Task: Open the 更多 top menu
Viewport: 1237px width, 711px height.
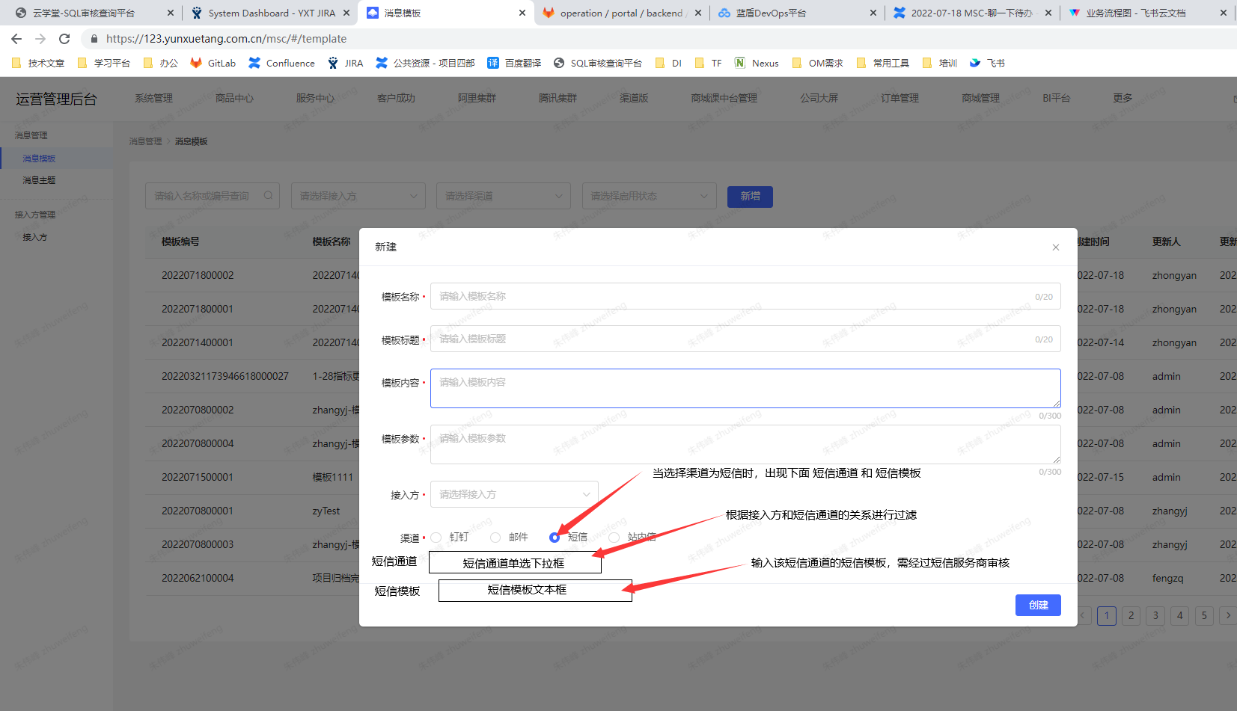Action: 1123,98
